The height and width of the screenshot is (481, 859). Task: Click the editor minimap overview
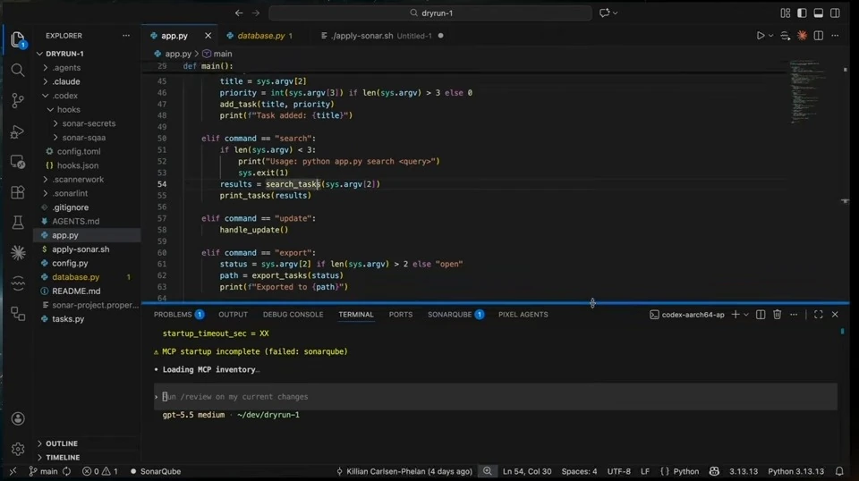click(809, 93)
